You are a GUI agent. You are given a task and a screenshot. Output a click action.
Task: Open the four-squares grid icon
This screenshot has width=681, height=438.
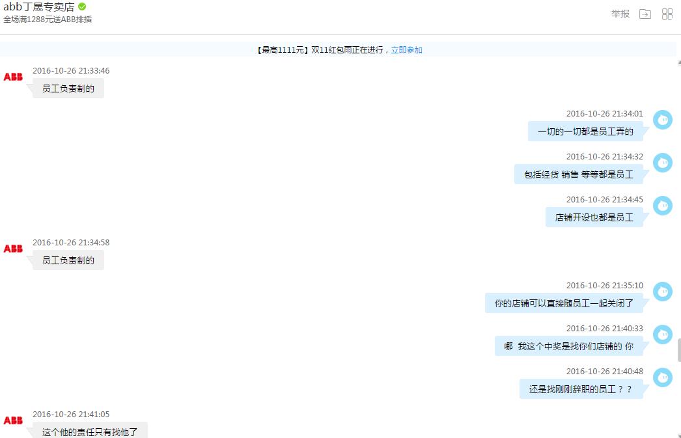pyautogui.click(x=667, y=14)
